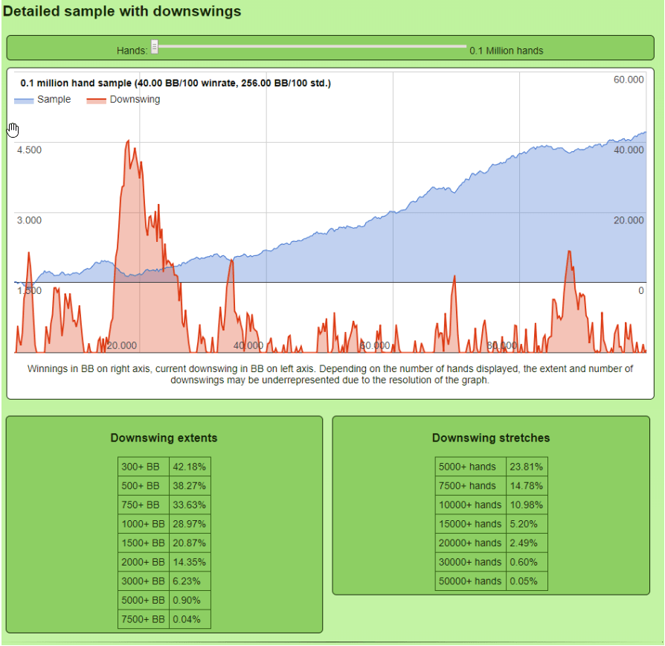This screenshot has width=665, height=646.
Task: Select the 7500+ BB table row
Action: coord(164,619)
